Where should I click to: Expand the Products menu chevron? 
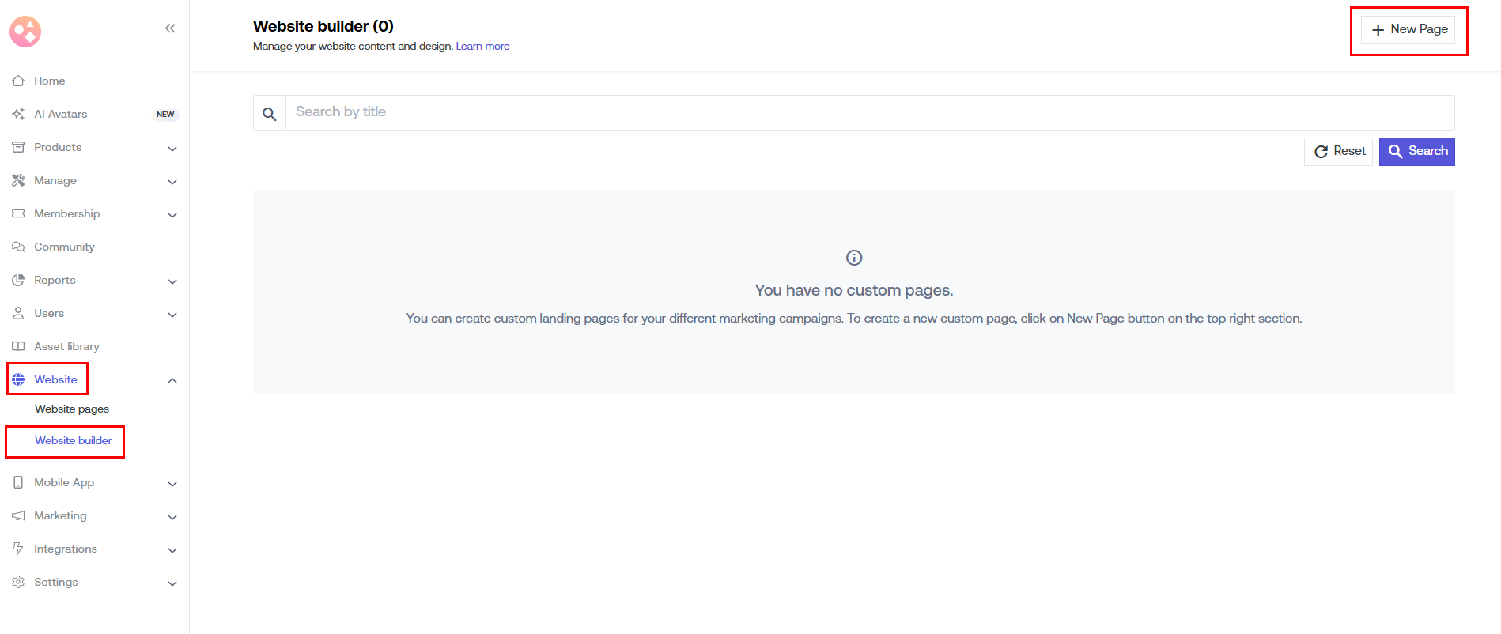tap(172, 149)
